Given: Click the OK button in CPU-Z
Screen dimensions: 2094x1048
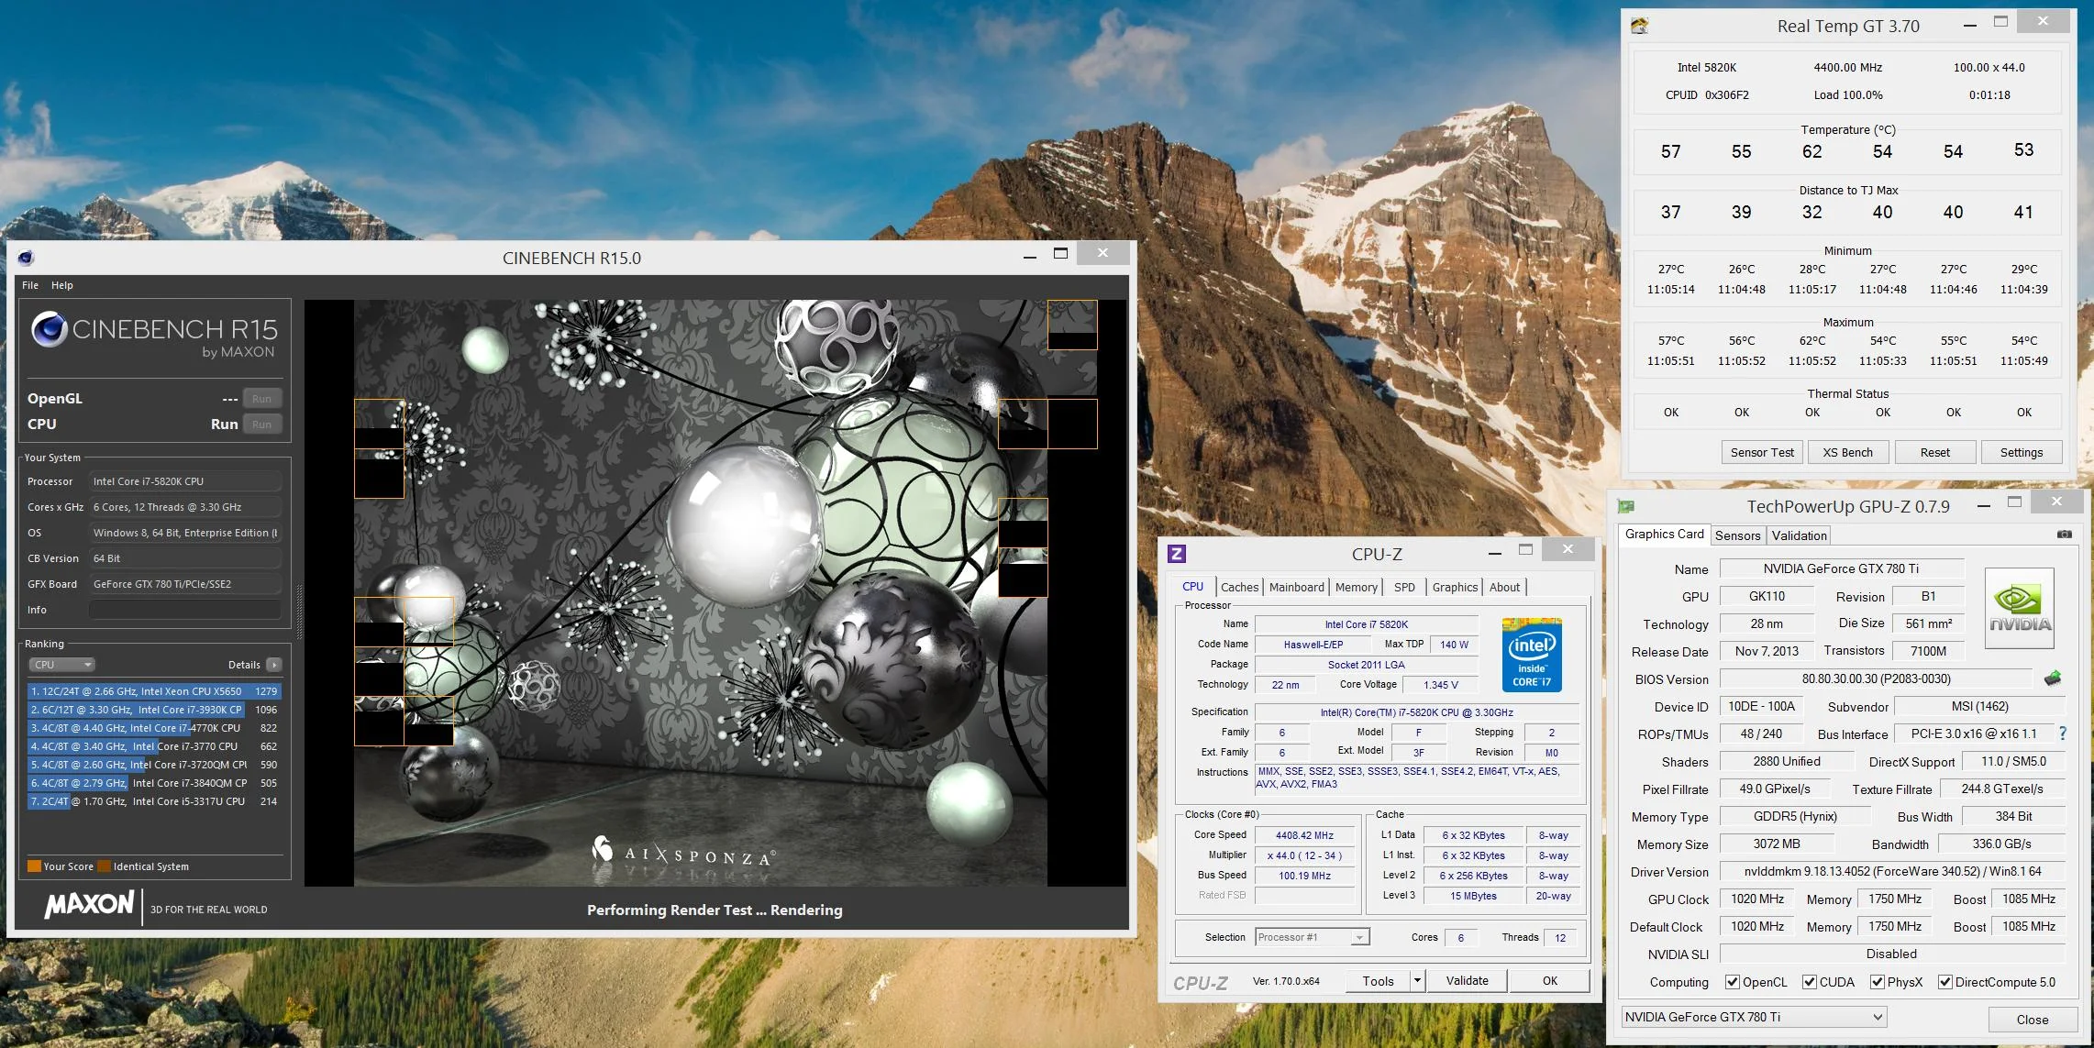Looking at the screenshot, I should pos(1549,981).
